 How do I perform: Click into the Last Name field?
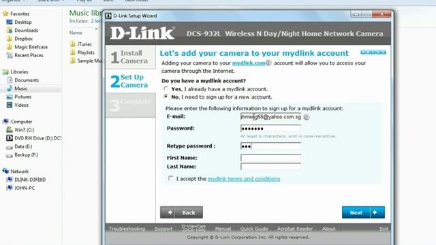click(x=270, y=166)
